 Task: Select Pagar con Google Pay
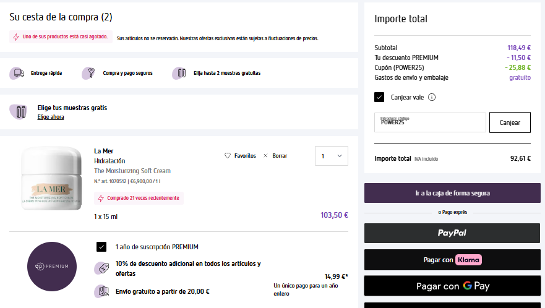pos(453,286)
